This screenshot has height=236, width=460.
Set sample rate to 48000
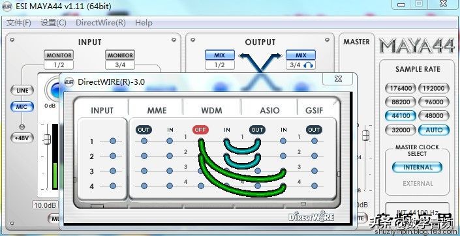434,115
